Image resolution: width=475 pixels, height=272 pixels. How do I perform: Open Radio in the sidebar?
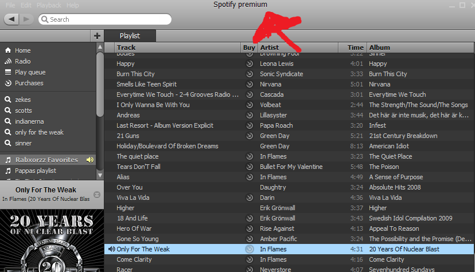pos(23,61)
